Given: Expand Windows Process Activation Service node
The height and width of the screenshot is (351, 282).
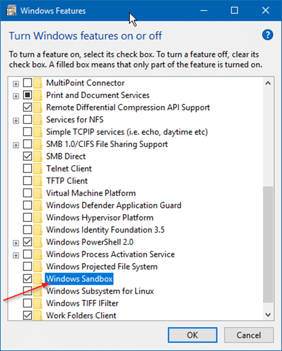Looking at the screenshot, I should [16, 255].
